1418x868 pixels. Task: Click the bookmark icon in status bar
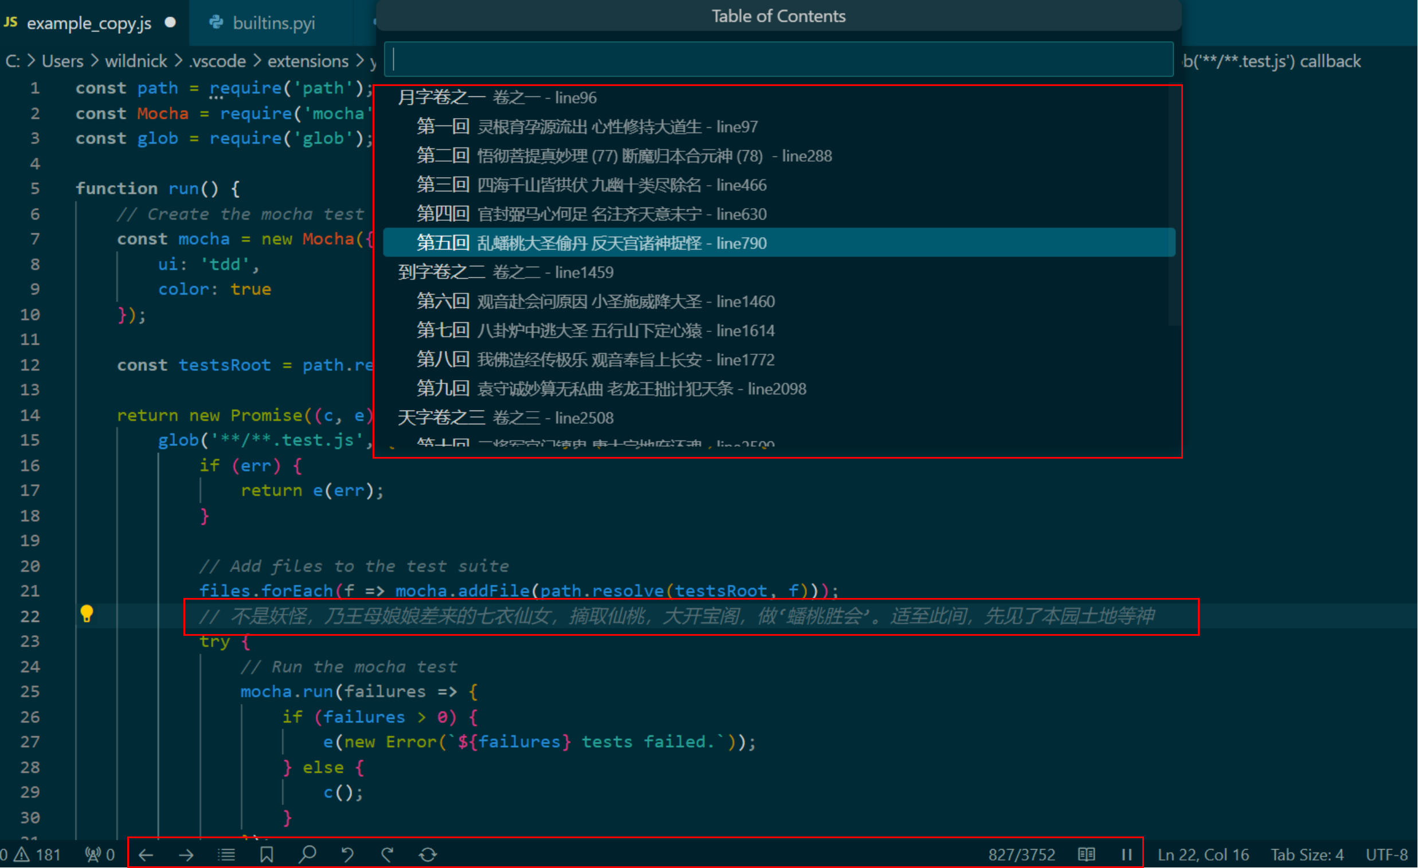tap(267, 855)
